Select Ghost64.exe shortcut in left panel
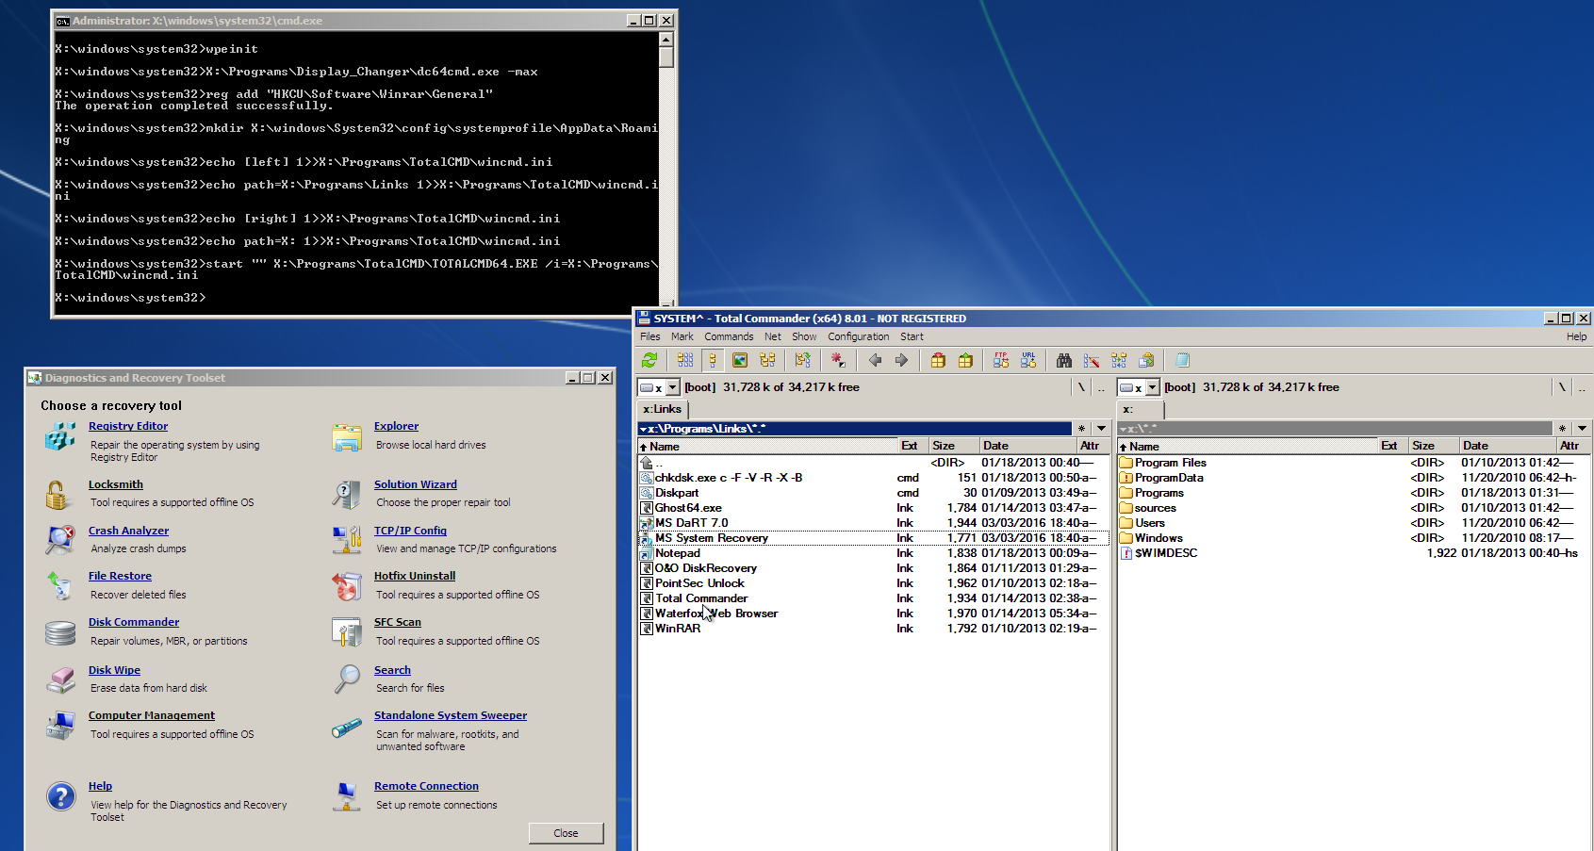This screenshot has width=1594, height=851. (688, 508)
